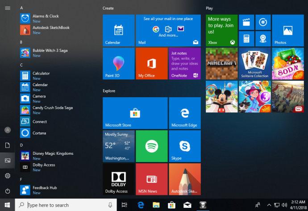Open Documents from Start sidebar

(x=8, y=145)
